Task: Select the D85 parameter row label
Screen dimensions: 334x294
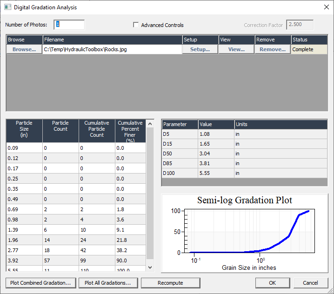Action: [x=180, y=163]
